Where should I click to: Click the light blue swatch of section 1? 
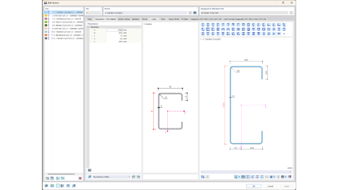coord(46,12)
